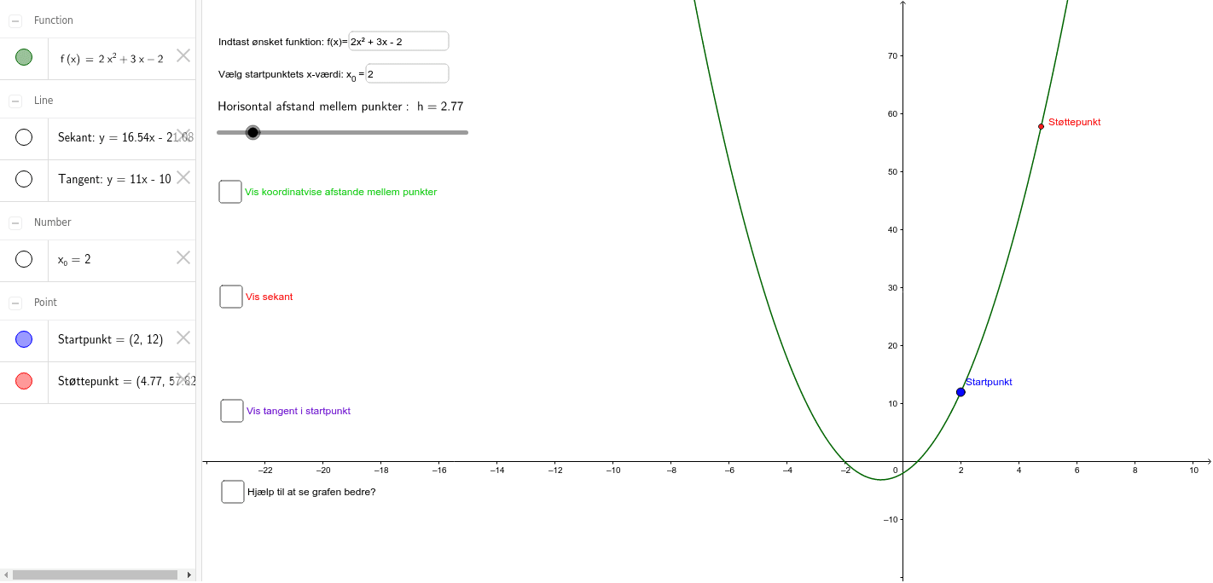
Task: Click the 'Point' section header label
Action: 46,303
